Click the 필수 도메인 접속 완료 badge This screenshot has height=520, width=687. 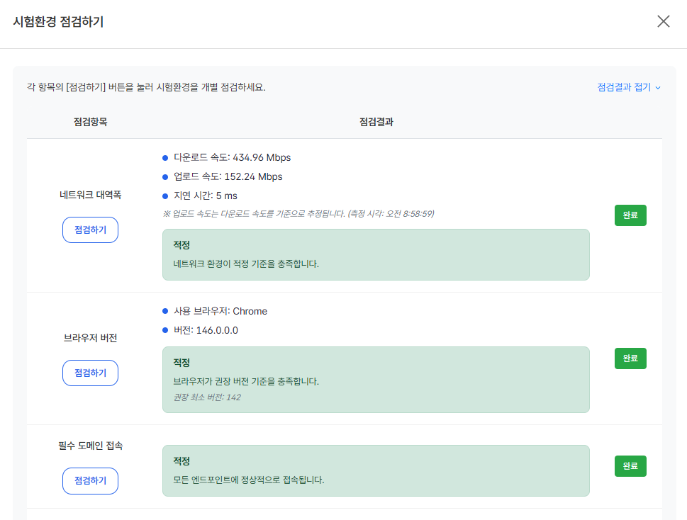(x=630, y=466)
